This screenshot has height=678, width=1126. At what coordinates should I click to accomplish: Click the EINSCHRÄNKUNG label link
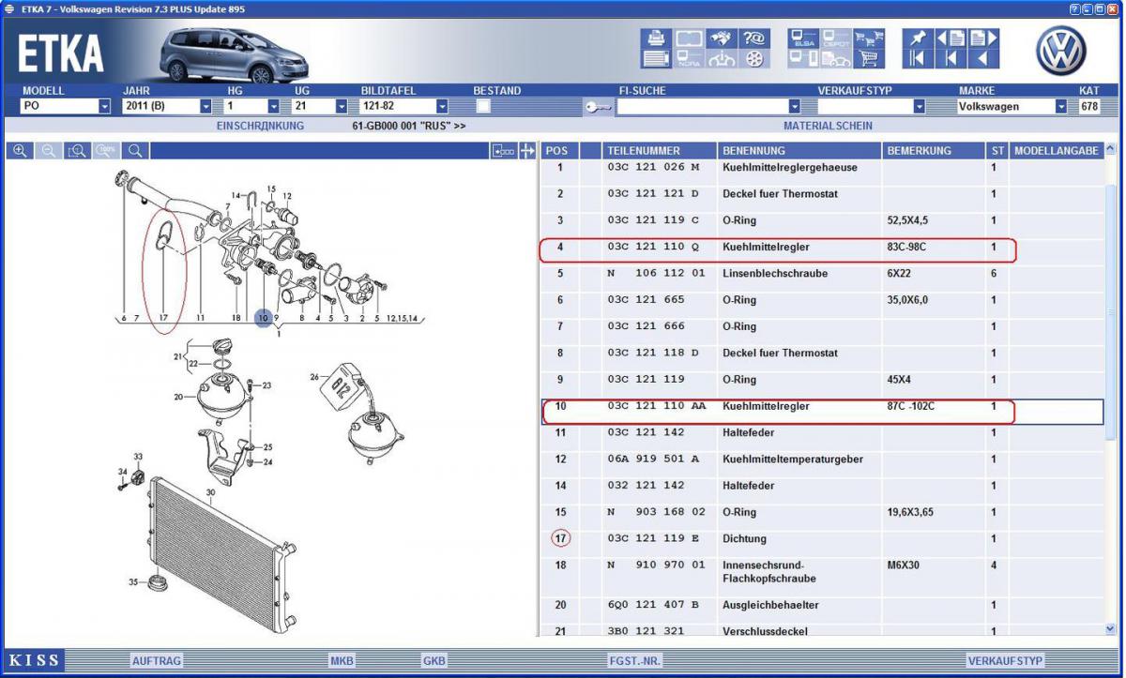pos(260,126)
